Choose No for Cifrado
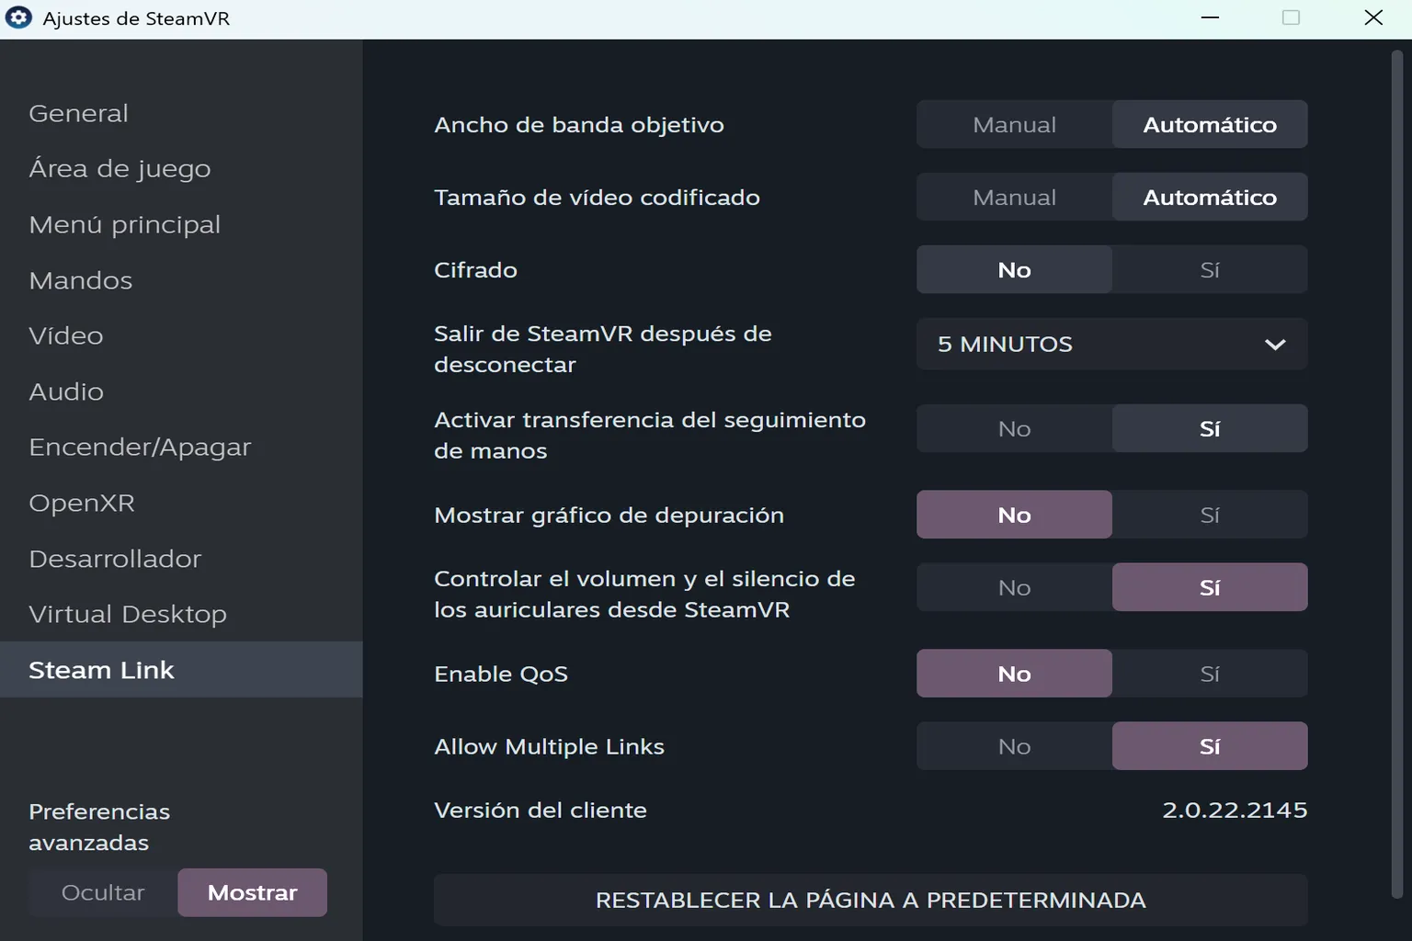Image resolution: width=1412 pixels, height=941 pixels. (x=1014, y=269)
